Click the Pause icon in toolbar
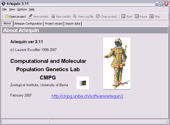 click(137, 16)
